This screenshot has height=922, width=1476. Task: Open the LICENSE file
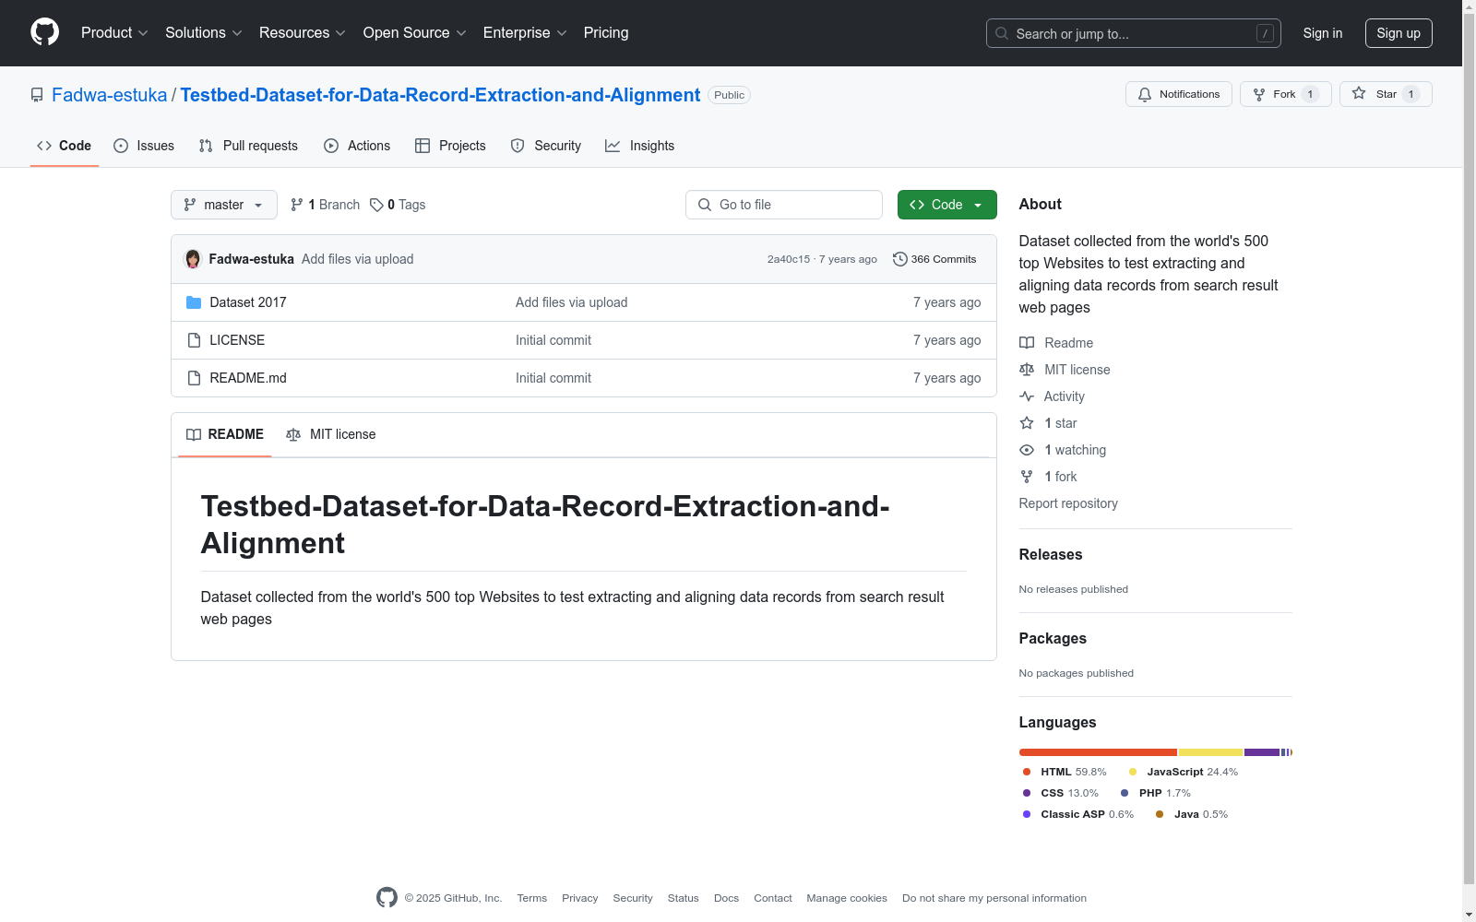point(237,340)
